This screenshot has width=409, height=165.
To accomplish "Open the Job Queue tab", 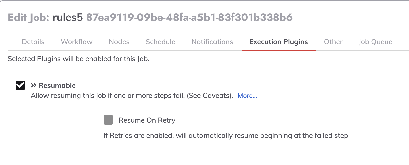I will coord(375,42).
